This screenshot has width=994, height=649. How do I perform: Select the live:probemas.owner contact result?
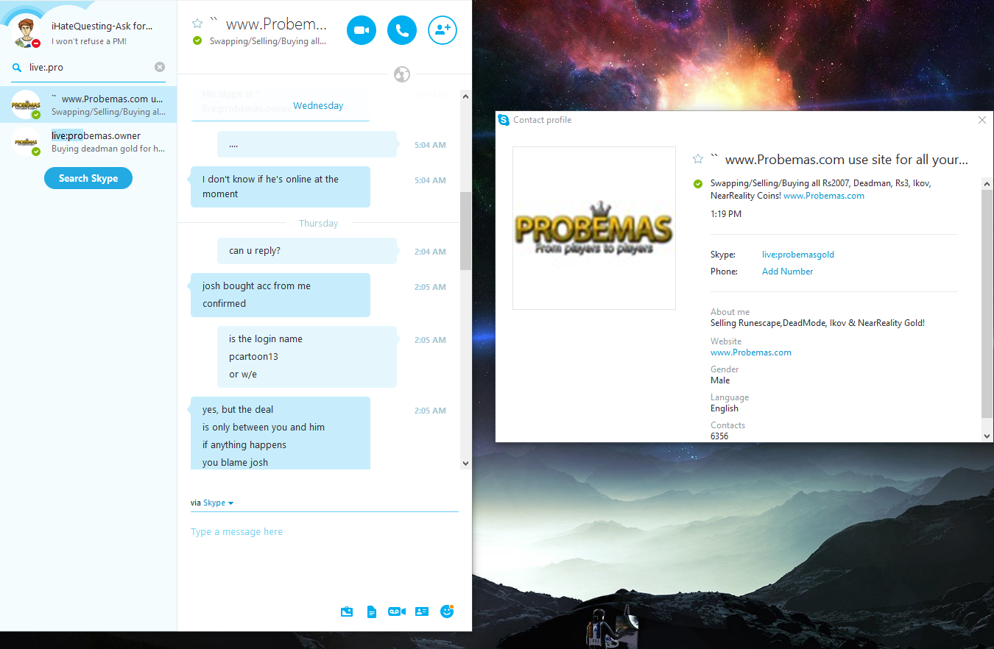coord(88,141)
